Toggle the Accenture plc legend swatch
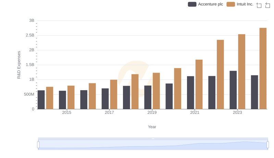Screen dimensions: 274x158 192,4
